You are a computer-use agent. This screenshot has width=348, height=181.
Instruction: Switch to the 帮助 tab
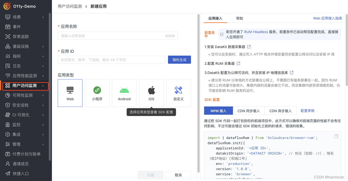tap(239, 18)
